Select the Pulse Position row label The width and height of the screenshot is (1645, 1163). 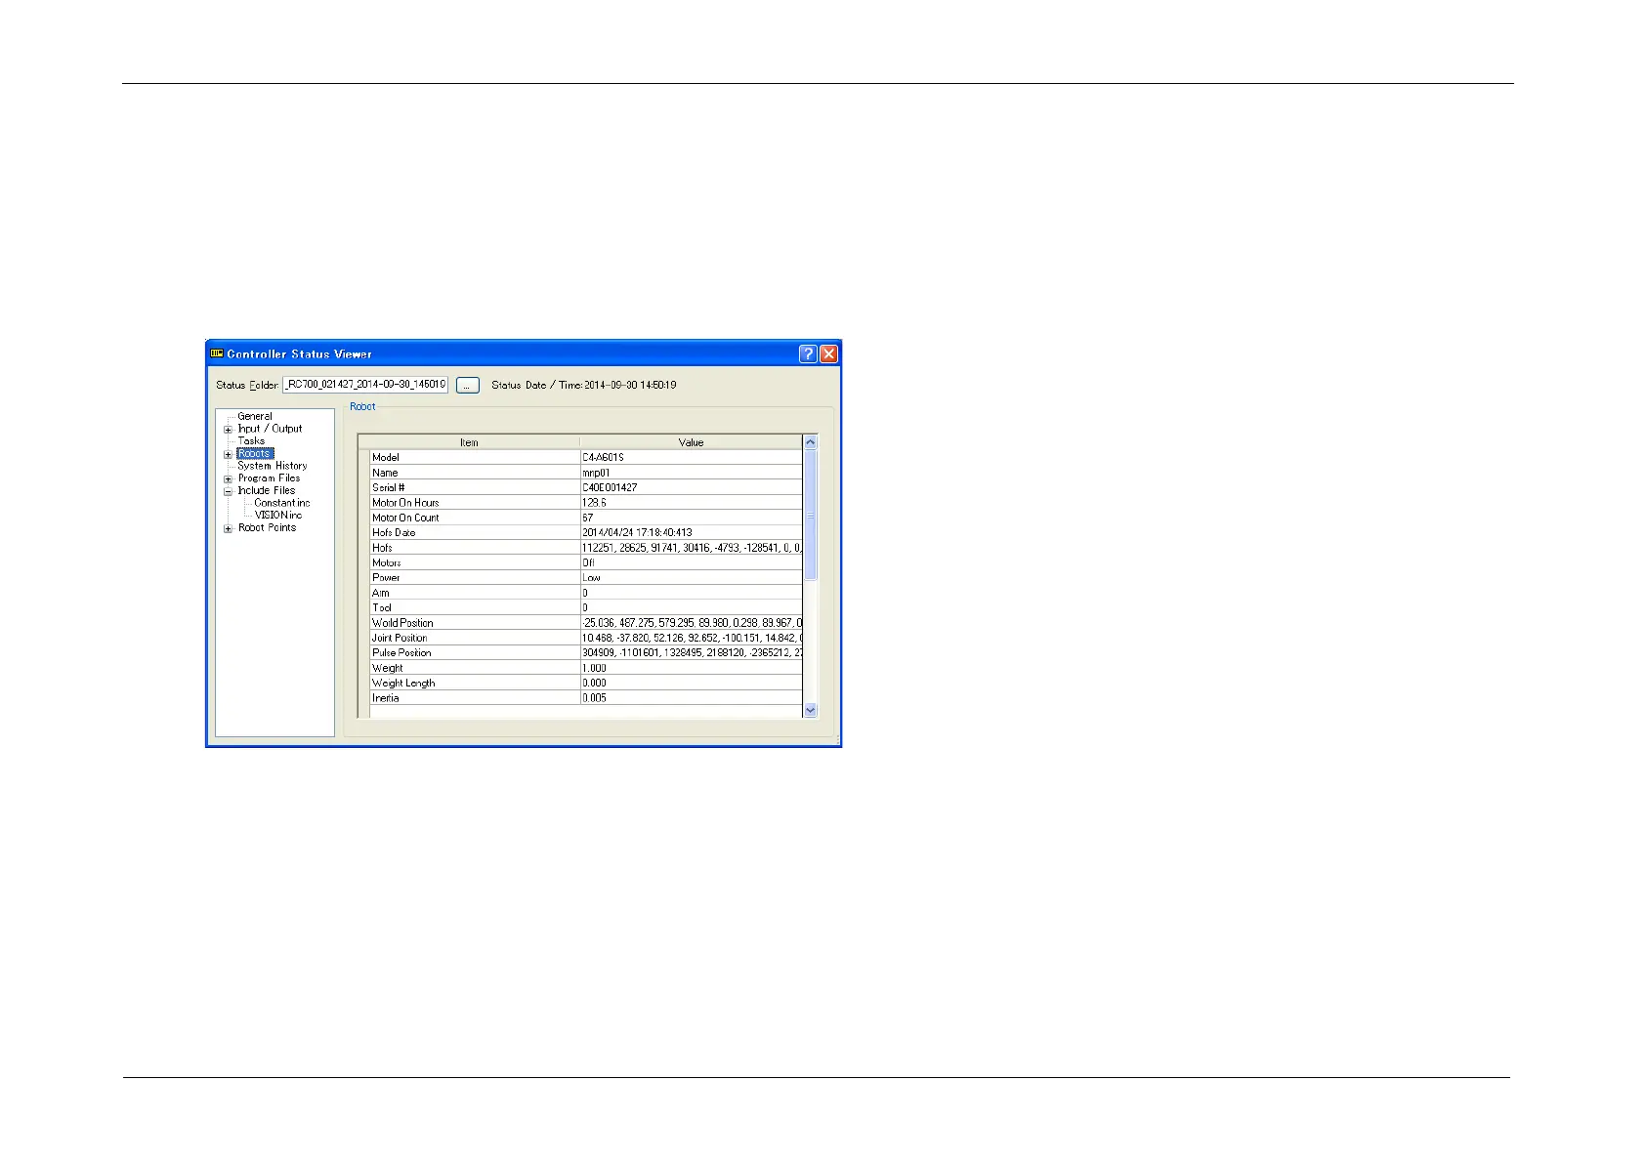pyautogui.click(x=401, y=652)
